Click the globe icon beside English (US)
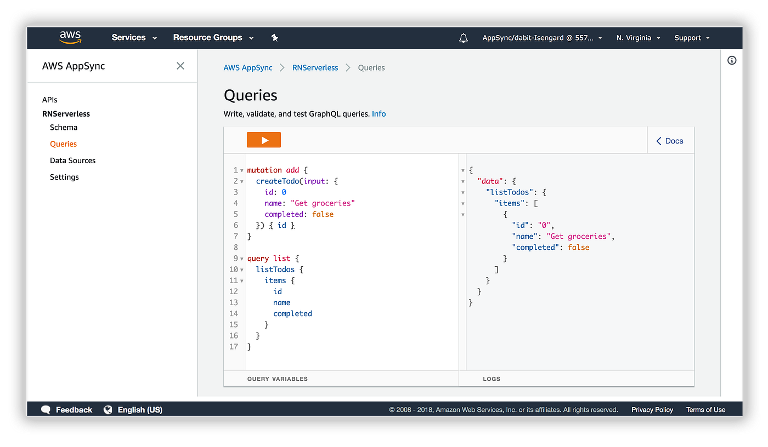Image resolution: width=768 pixels, height=447 pixels. coord(108,409)
